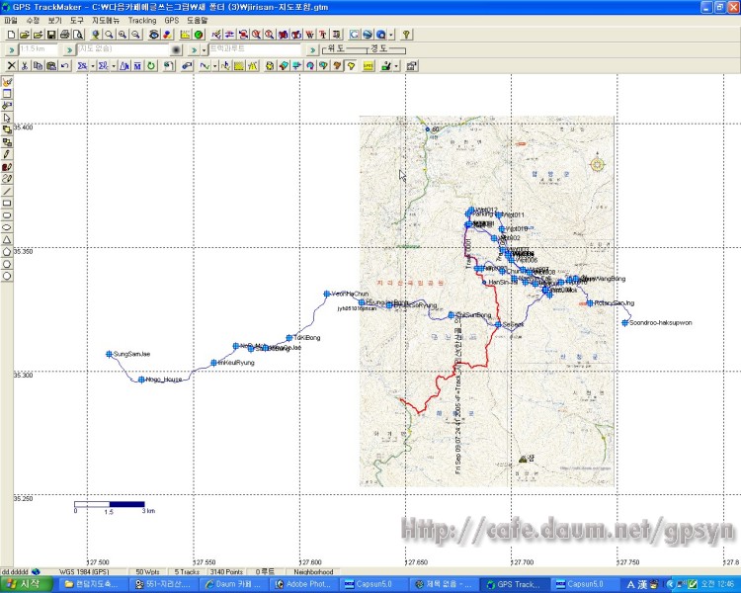This screenshot has width=741, height=593.
Task: Click the New file icon
Action: (x=11, y=35)
